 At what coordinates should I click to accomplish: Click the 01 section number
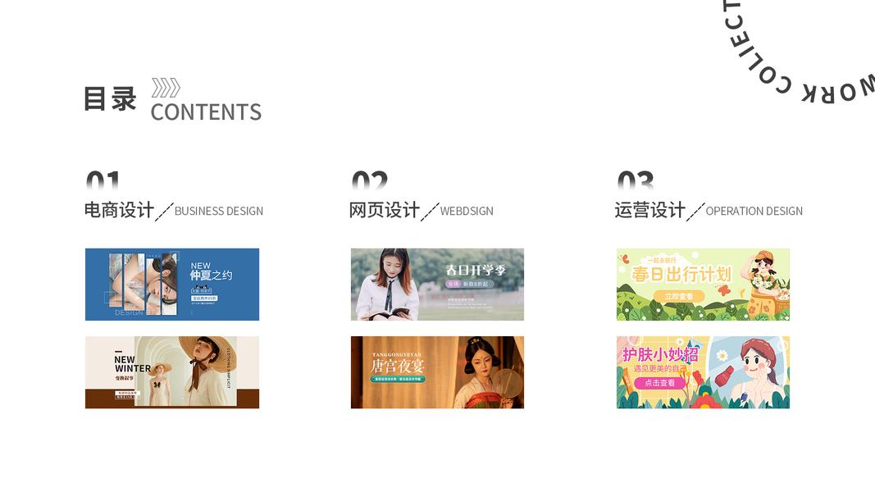click(103, 180)
